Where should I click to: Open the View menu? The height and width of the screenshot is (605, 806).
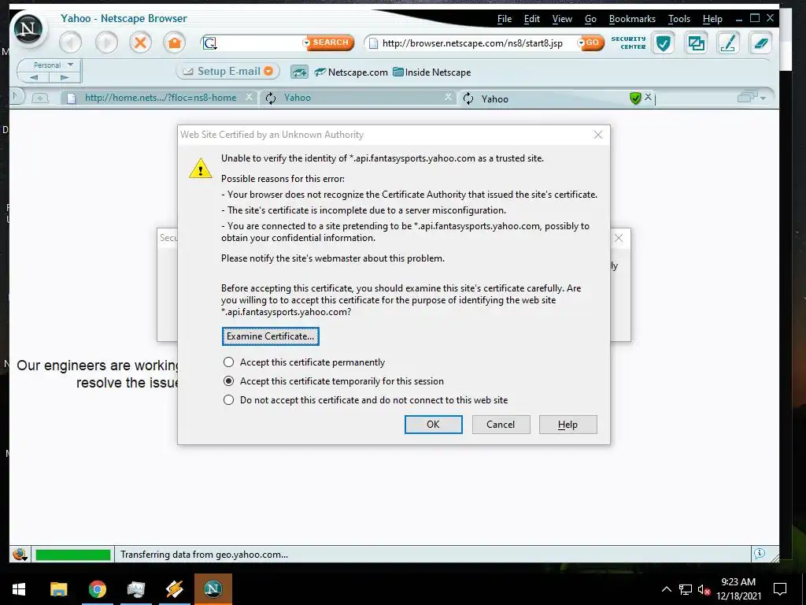point(562,19)
